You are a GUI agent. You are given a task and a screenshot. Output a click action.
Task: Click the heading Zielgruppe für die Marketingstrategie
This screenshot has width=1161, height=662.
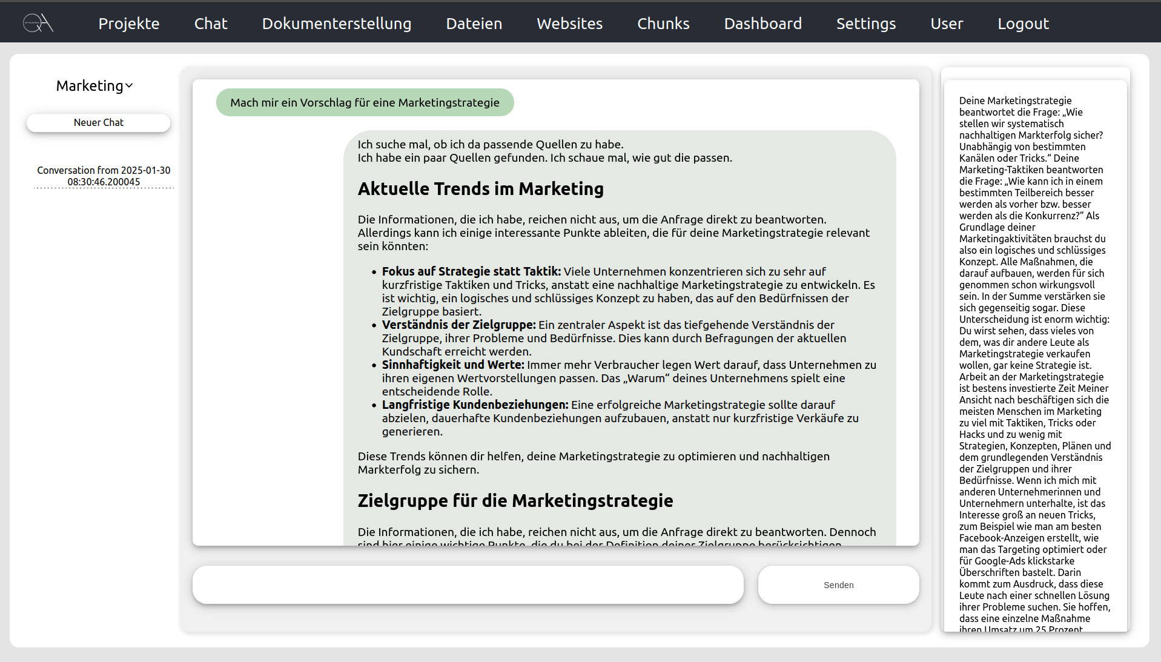click(515, 500)
